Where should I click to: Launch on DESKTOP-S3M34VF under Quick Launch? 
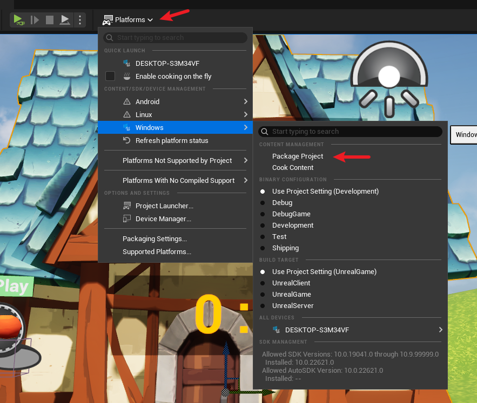tap(175, 64)
